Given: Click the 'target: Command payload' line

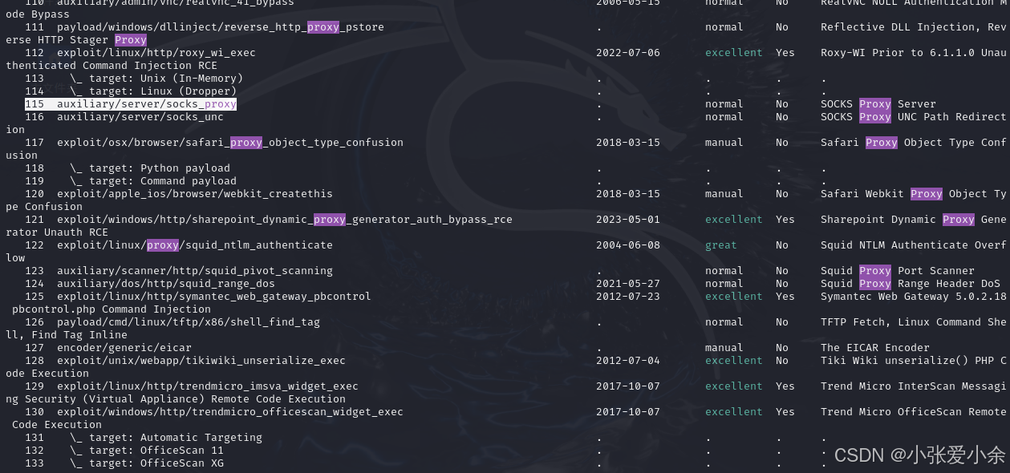Looking at the screenshot, I should [153, 181].
